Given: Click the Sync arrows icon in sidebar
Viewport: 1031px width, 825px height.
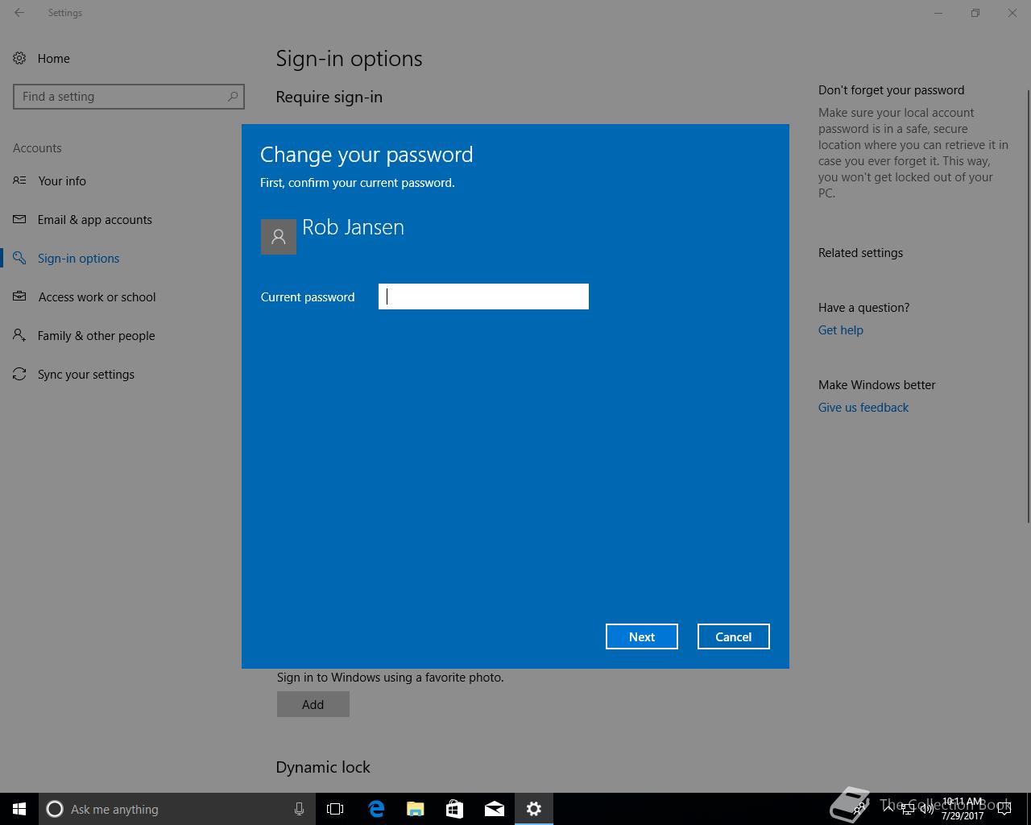Looking at the screenshot, I should [19, 374].
